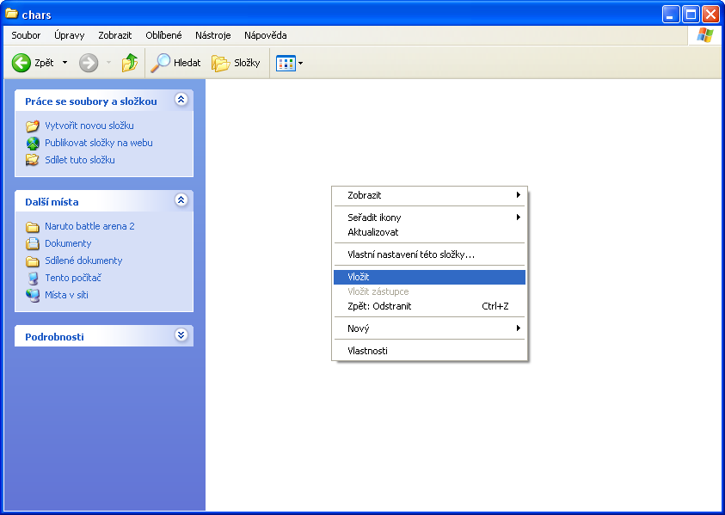Click Vytvořit novou složku link
This screenshot has width=725, height=515.
pos(89,126)
